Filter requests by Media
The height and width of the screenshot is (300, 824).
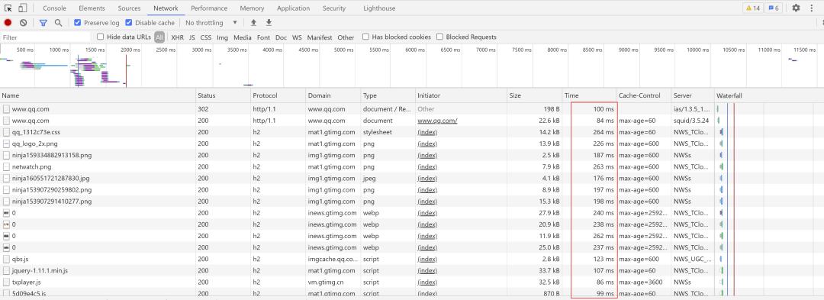click(x=243, y=37)
